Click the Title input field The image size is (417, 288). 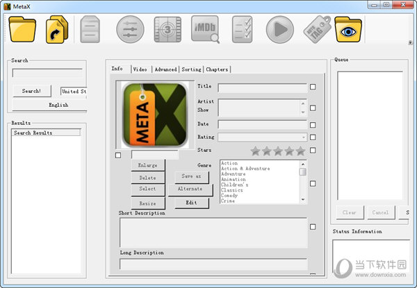pyautogui.click(x=263, y=88)
